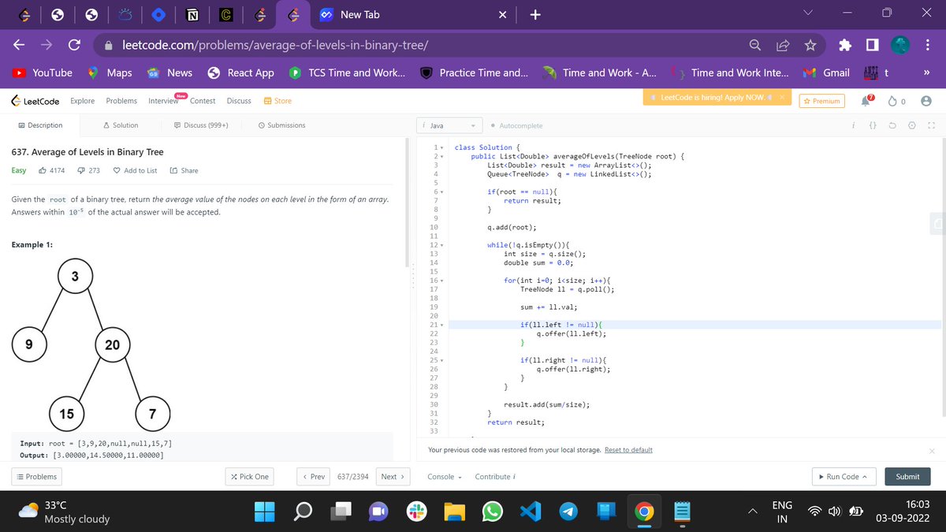Open the Contest nav item

point(203,101)
